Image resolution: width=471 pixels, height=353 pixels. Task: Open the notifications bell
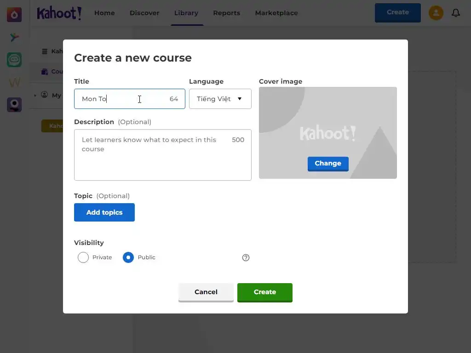[x=456, y=13]
